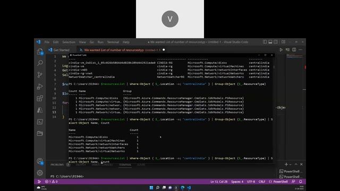Click the unsaved dot on the Untitled-1 tab
Viewport: 340px width, 191px height.
tap(164, 50)
